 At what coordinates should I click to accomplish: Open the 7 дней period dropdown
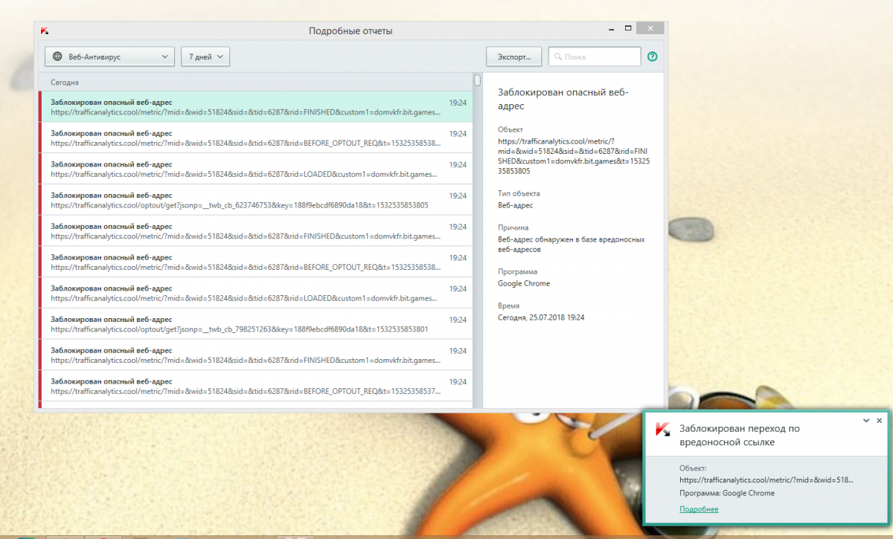[x=205, y=57]
